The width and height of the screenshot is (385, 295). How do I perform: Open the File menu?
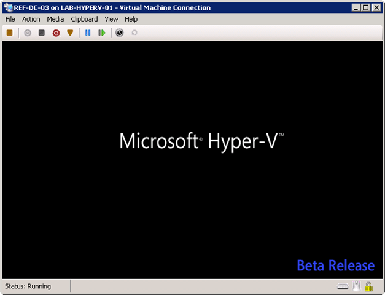[10, 19]
